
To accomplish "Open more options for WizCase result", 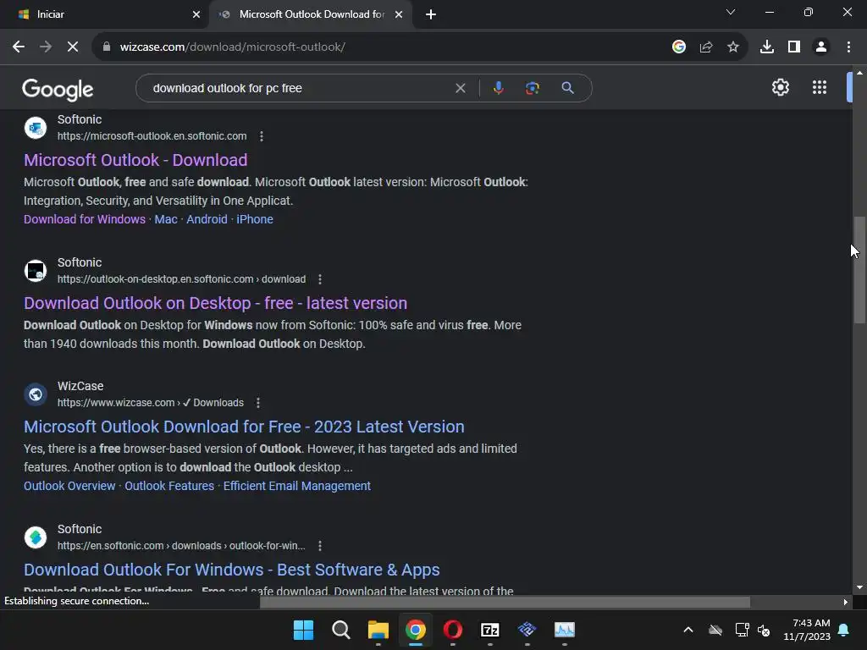I will point(257,403).
